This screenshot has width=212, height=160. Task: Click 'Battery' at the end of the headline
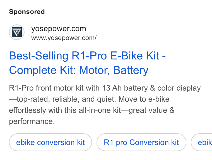point(131,70)
